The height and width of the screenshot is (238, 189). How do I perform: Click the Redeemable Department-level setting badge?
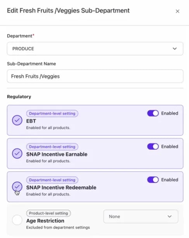pyautogui.click(x=52, y=180)
